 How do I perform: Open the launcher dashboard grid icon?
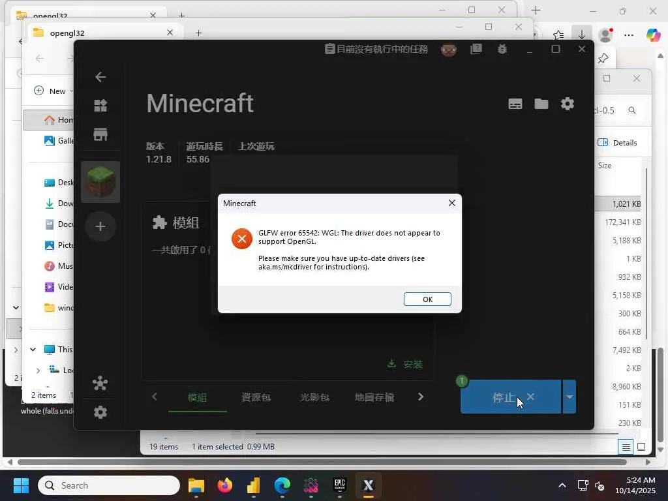pos(100,105)
